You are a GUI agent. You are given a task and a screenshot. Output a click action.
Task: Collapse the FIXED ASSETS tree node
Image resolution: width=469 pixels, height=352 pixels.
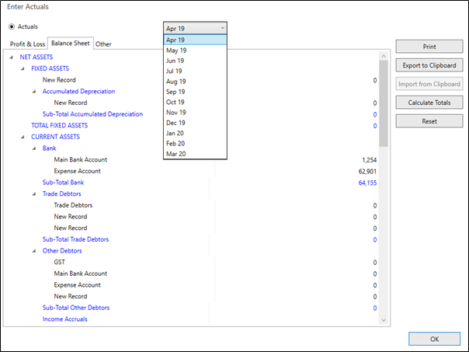pyautogui.click(x=23, y=68)
